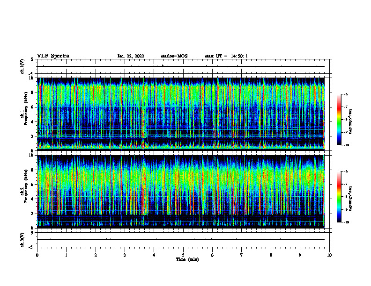The image size is (371, 286).
Task: Click the "-7" label on ch.2 colorbar
Action: coord(346,184)
